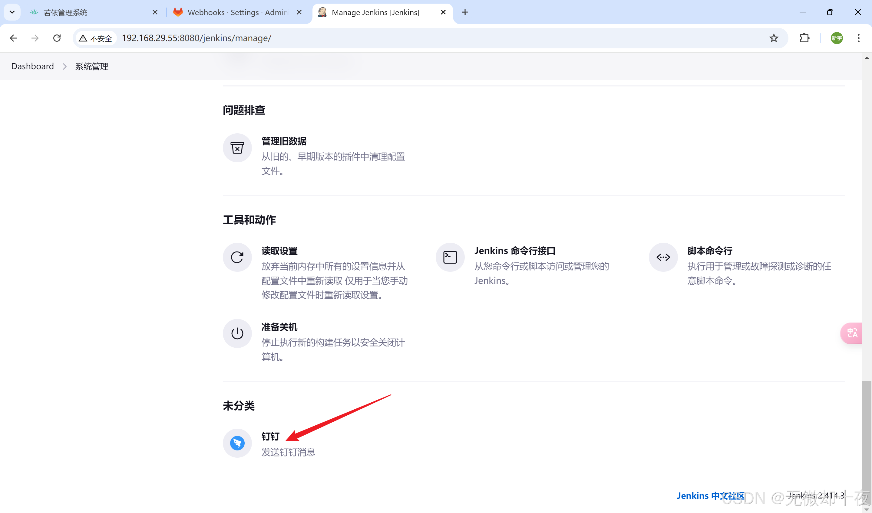
Task: Click the Dashboard breadcrumb link
Action: point(32,67)
